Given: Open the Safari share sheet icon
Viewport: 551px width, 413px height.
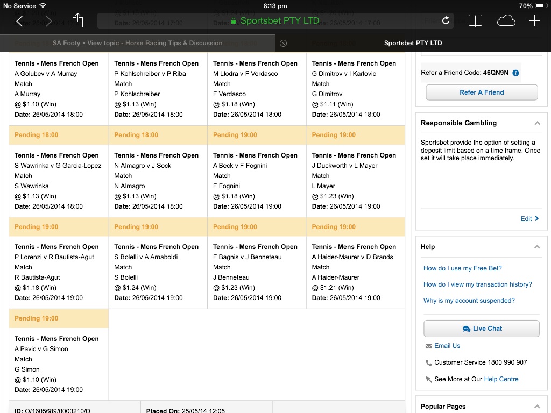Looking at the screenshot, I should click(77, 20).
